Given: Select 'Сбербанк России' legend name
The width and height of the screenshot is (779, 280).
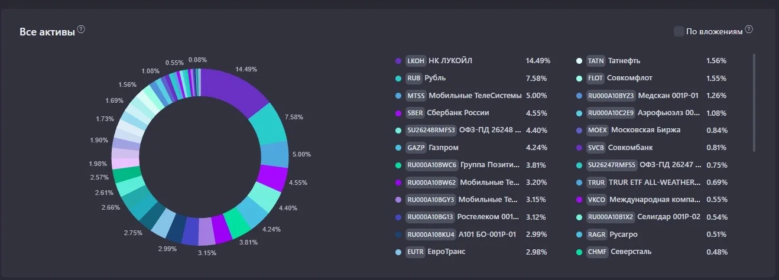Looking at the screenshot, I should tap(459, 113).
